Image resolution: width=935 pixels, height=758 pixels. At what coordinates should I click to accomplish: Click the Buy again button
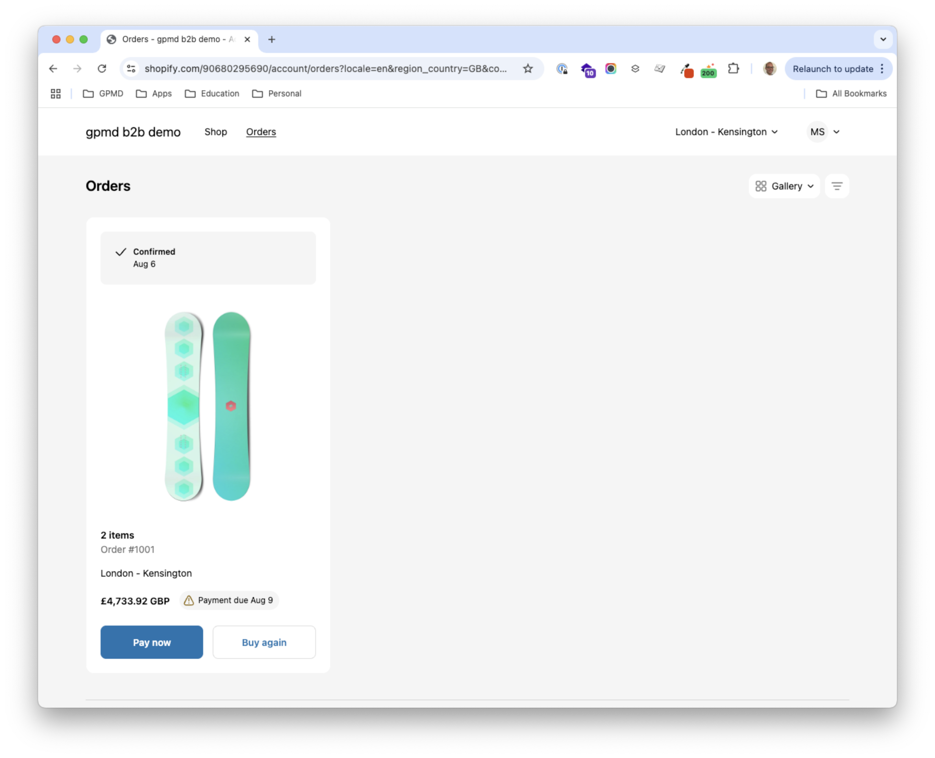[x=264, y=642]
